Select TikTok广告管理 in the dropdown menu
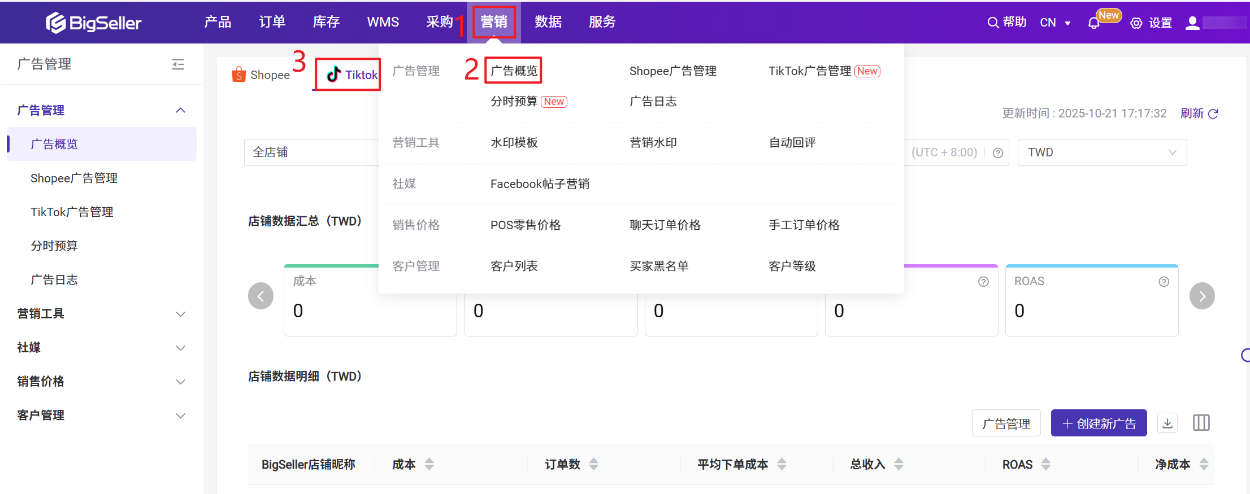1250x494 pixels. pyautogui.click(x=809, y=71)
